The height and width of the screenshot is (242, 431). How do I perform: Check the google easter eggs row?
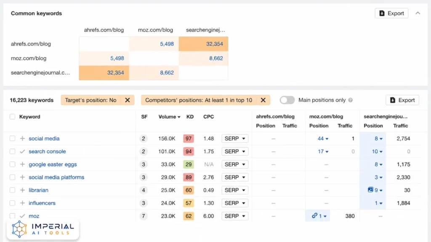(x=12, y=164)
